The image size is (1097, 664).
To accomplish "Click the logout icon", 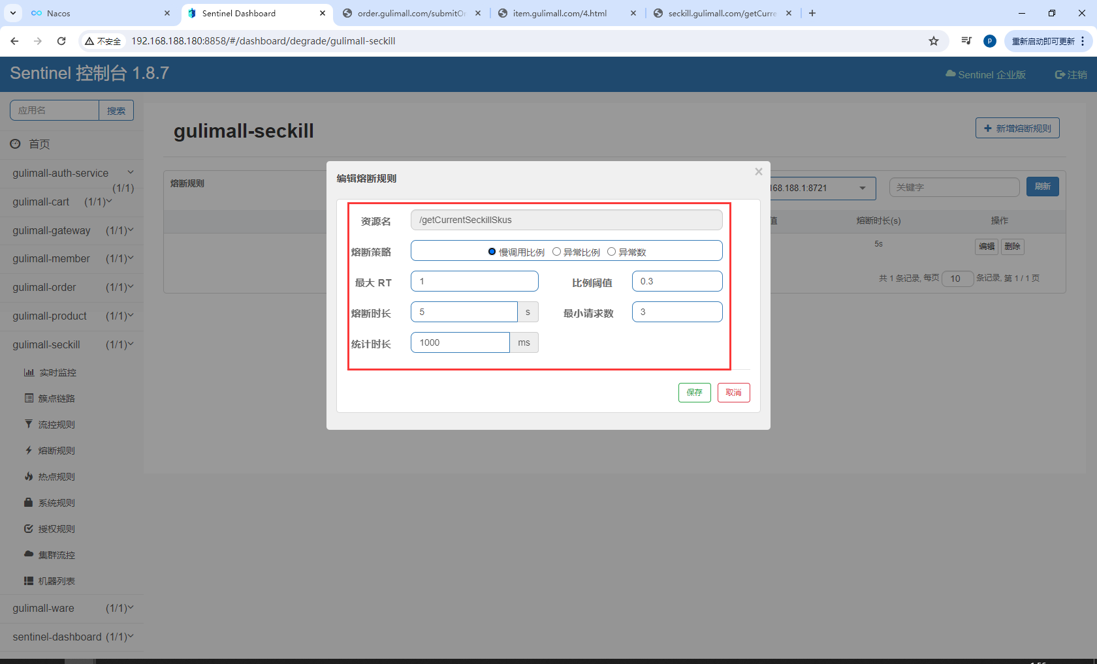I will 1060,74.
